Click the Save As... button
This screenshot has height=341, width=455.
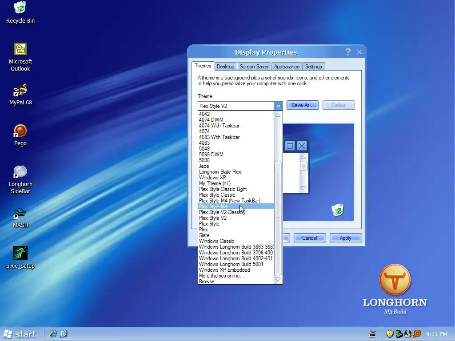303,105
